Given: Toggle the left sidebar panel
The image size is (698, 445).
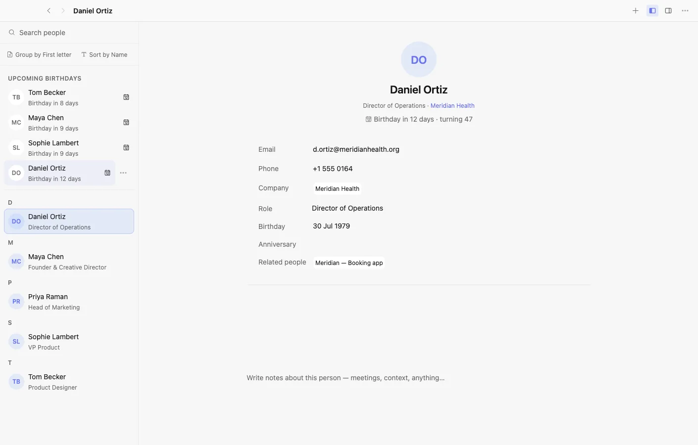Looking at the screenshot, I should [x=652, y=10].
